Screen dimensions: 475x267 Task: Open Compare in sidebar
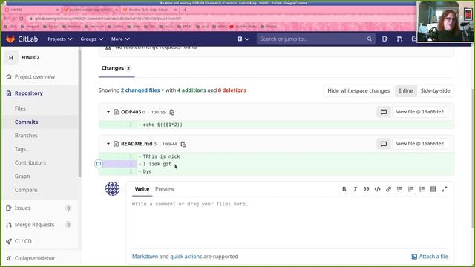coord(26,190)
